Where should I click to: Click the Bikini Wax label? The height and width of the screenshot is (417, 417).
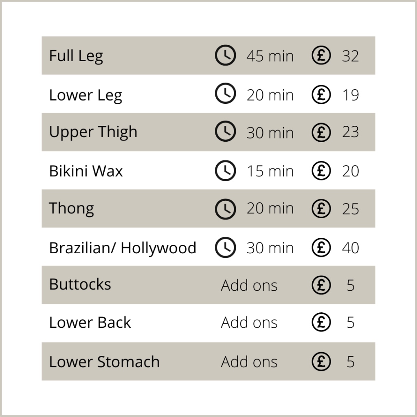(x=86, y=171)
